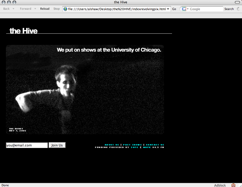Click the globe site icon in address bar
242x187 pixels.
pos(65,9)
